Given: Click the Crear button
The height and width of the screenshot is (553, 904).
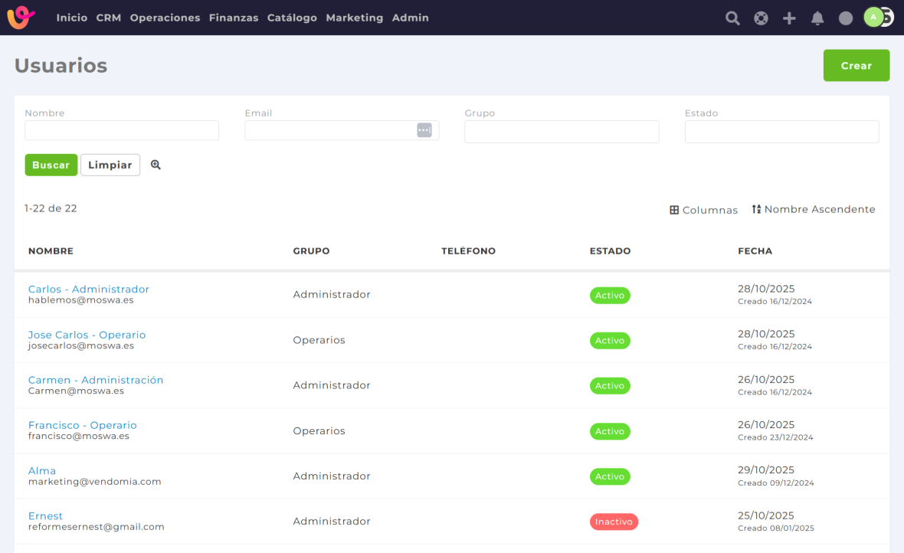Looking at the screenshot, I should click(x=856, y=66).
